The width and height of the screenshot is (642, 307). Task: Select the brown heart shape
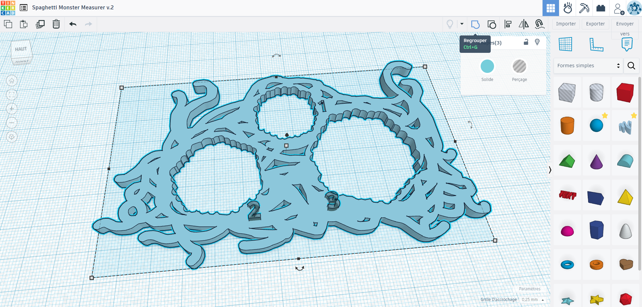coord(626,264)
